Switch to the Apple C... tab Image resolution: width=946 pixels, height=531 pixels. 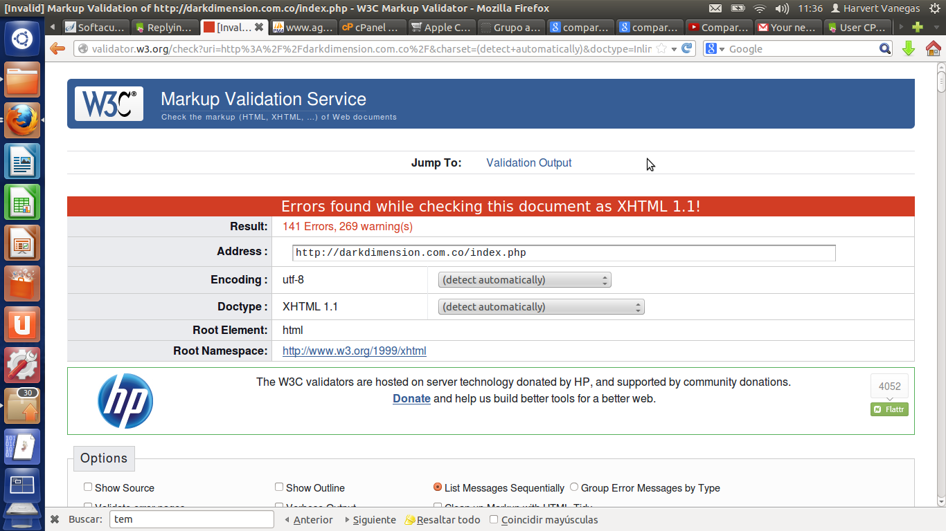[x=442, y=28]
